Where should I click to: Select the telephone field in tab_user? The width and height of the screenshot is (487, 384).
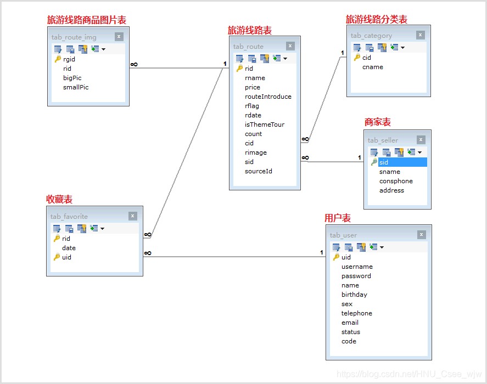[356, 313]
